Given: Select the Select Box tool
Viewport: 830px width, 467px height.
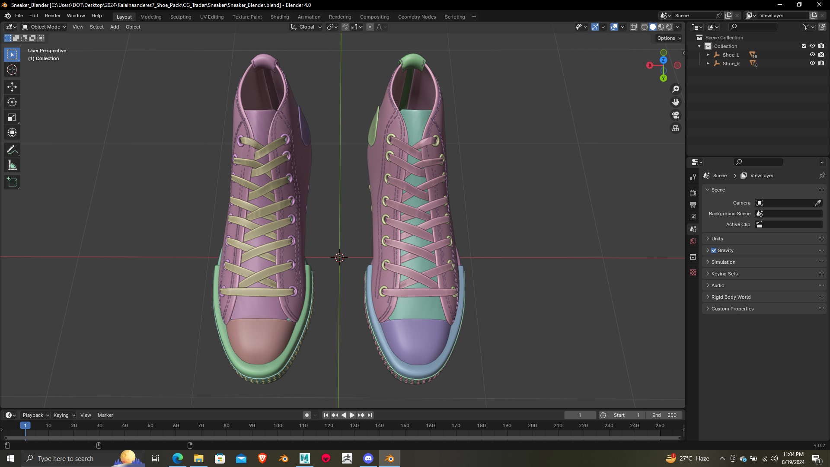Looking at the screenshot, I should (12, 54).
